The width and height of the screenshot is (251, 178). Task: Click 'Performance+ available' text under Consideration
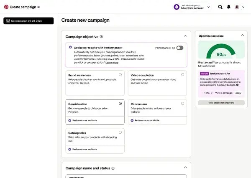click(x=85, y=120)
